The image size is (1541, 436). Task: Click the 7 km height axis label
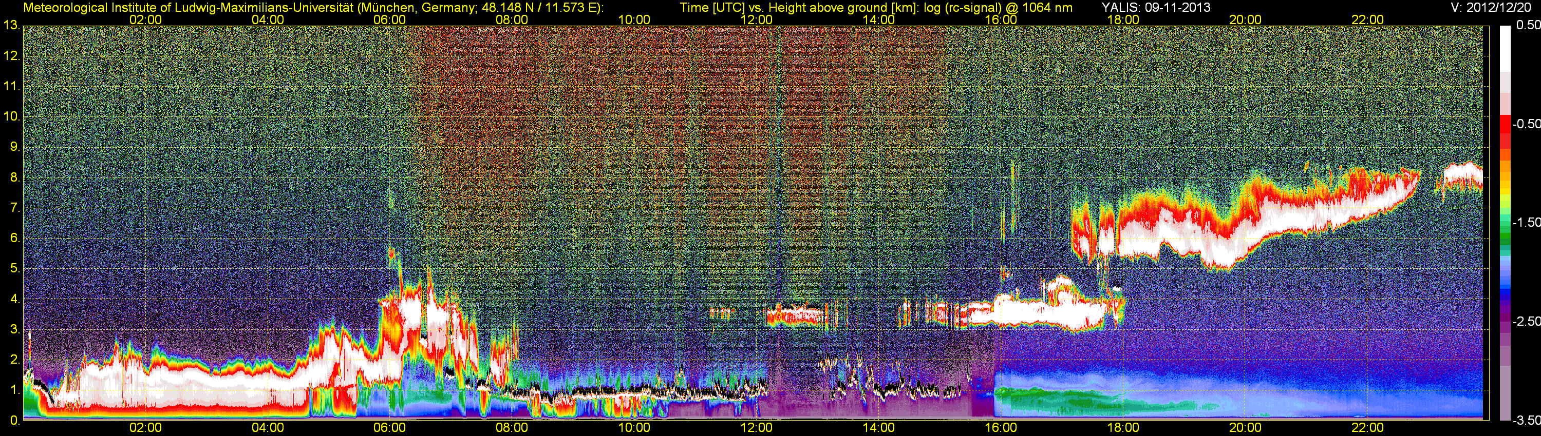tap(14, 208)
